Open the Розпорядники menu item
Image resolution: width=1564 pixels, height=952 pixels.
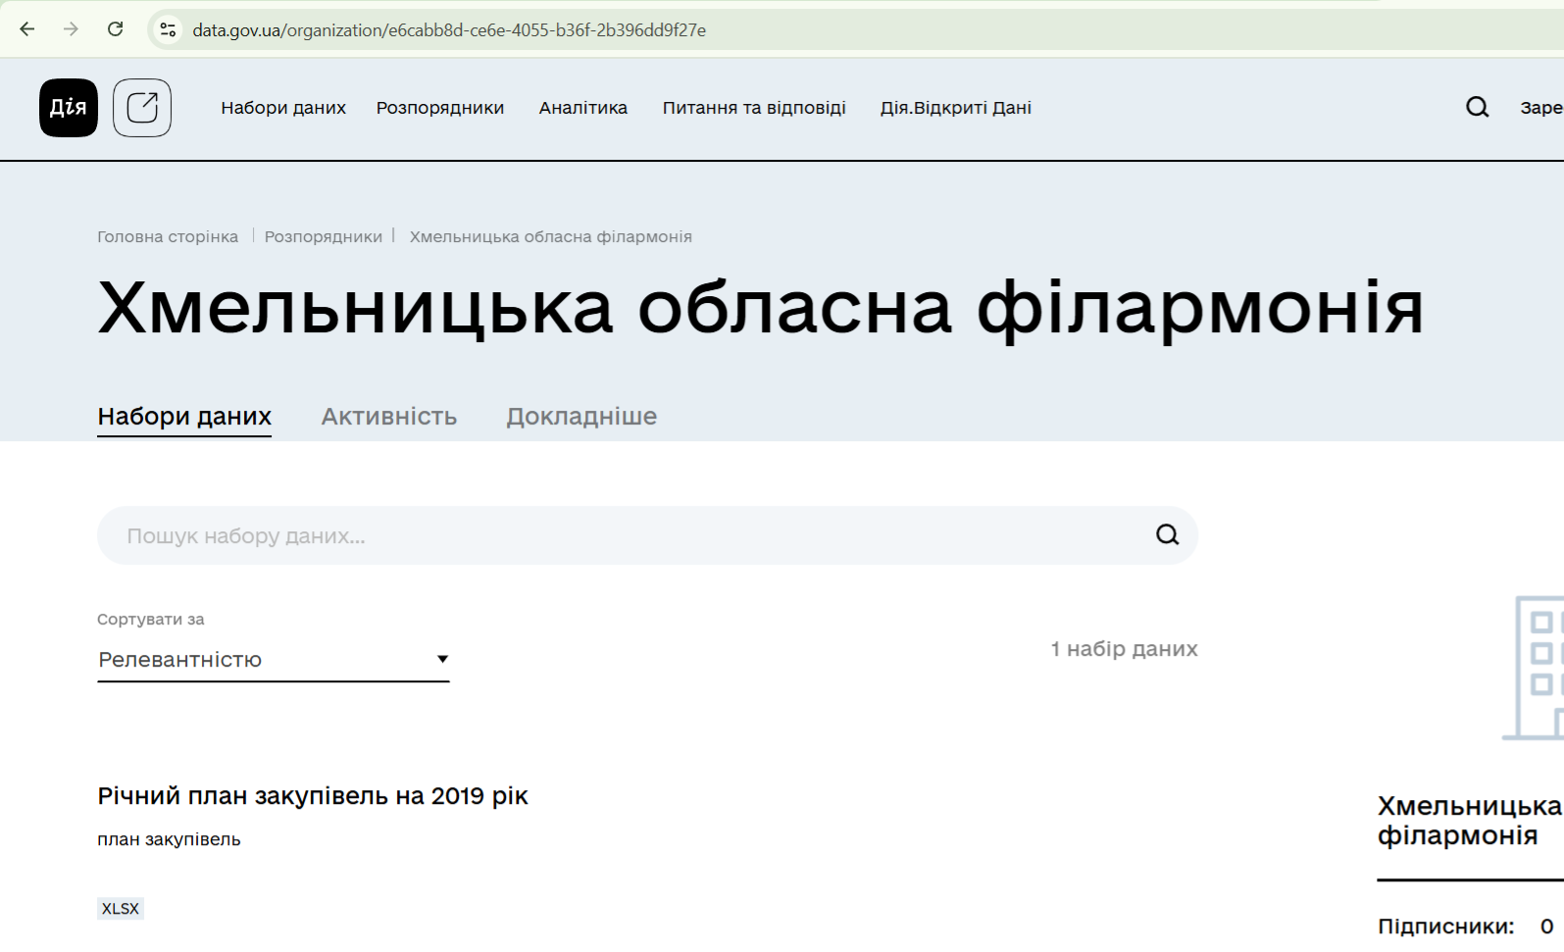point(440,108)
